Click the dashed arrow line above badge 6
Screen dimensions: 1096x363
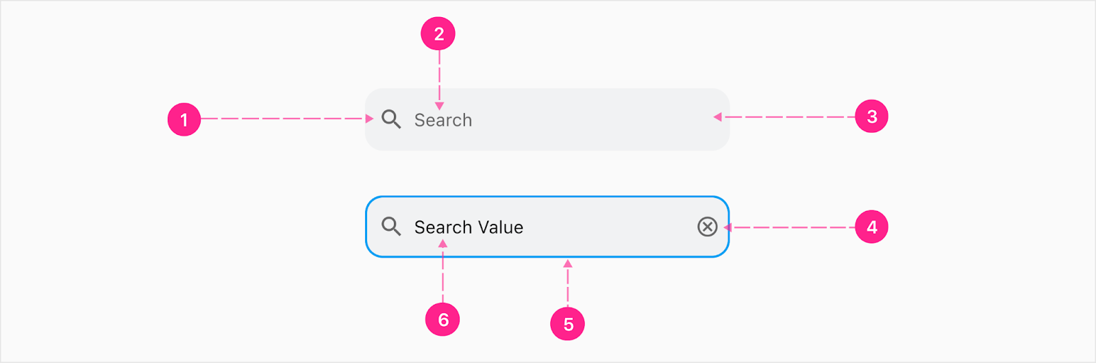443,271
